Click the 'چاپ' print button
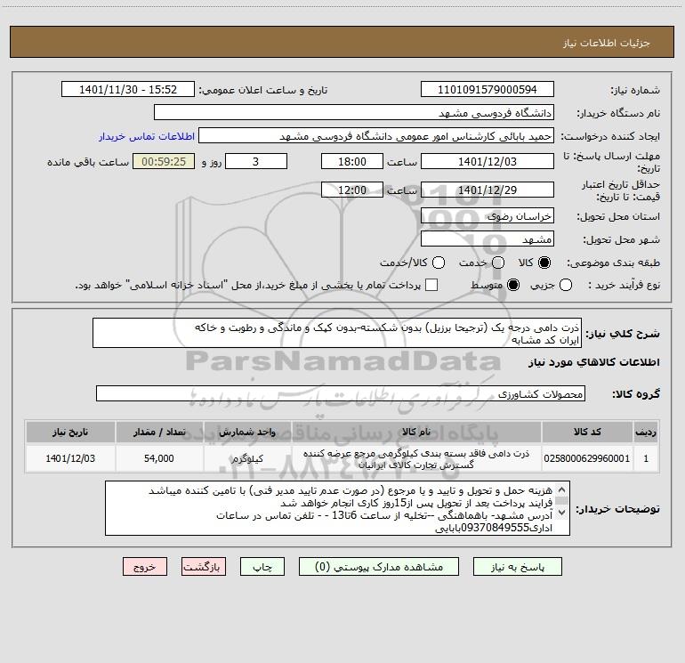This screenshot has height=663, width=685. [262, 567]
